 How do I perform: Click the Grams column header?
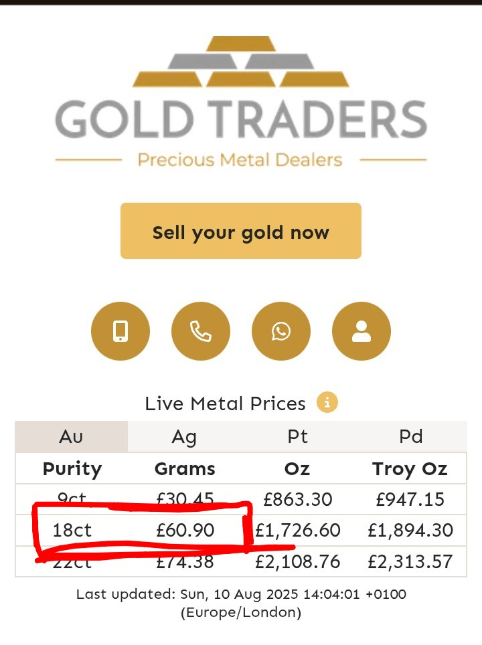tap(185, 468)
